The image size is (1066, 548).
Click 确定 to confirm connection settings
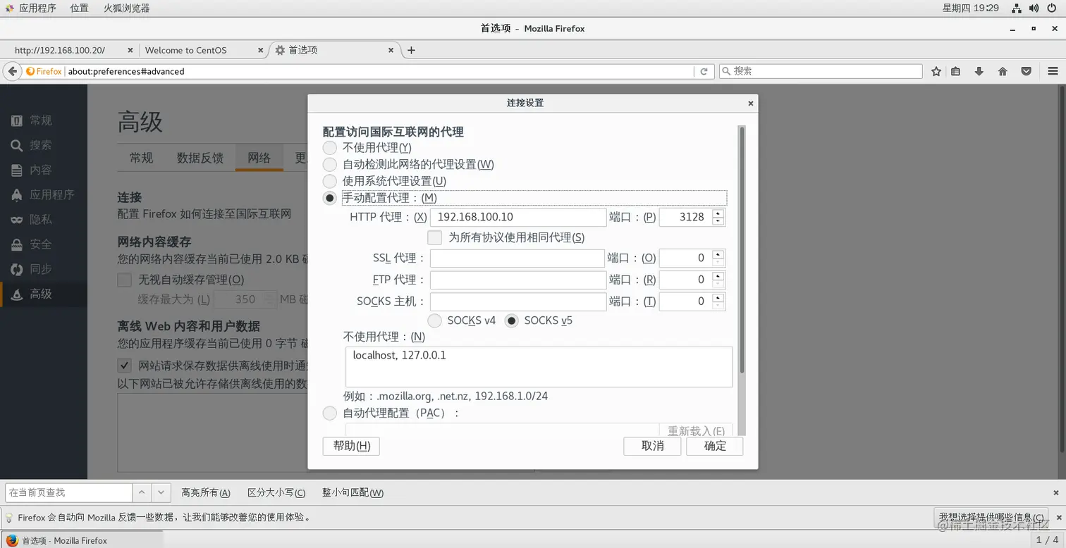pyautogui.click(x=715, y=446)
